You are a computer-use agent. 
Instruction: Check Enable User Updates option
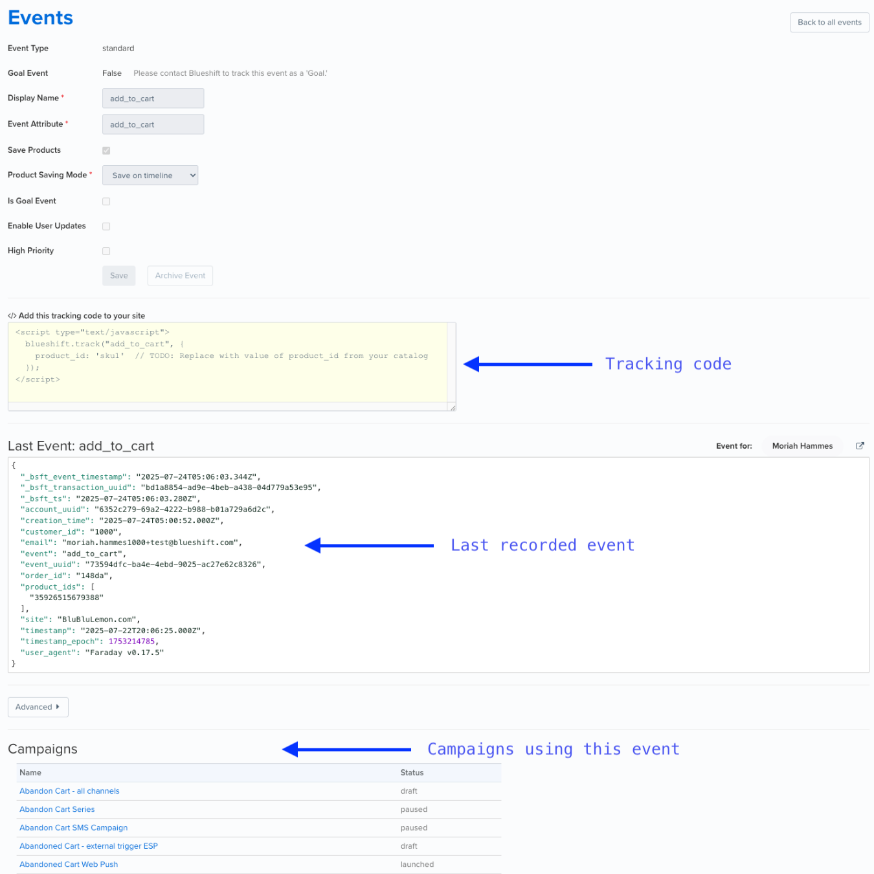coord(106,226)
